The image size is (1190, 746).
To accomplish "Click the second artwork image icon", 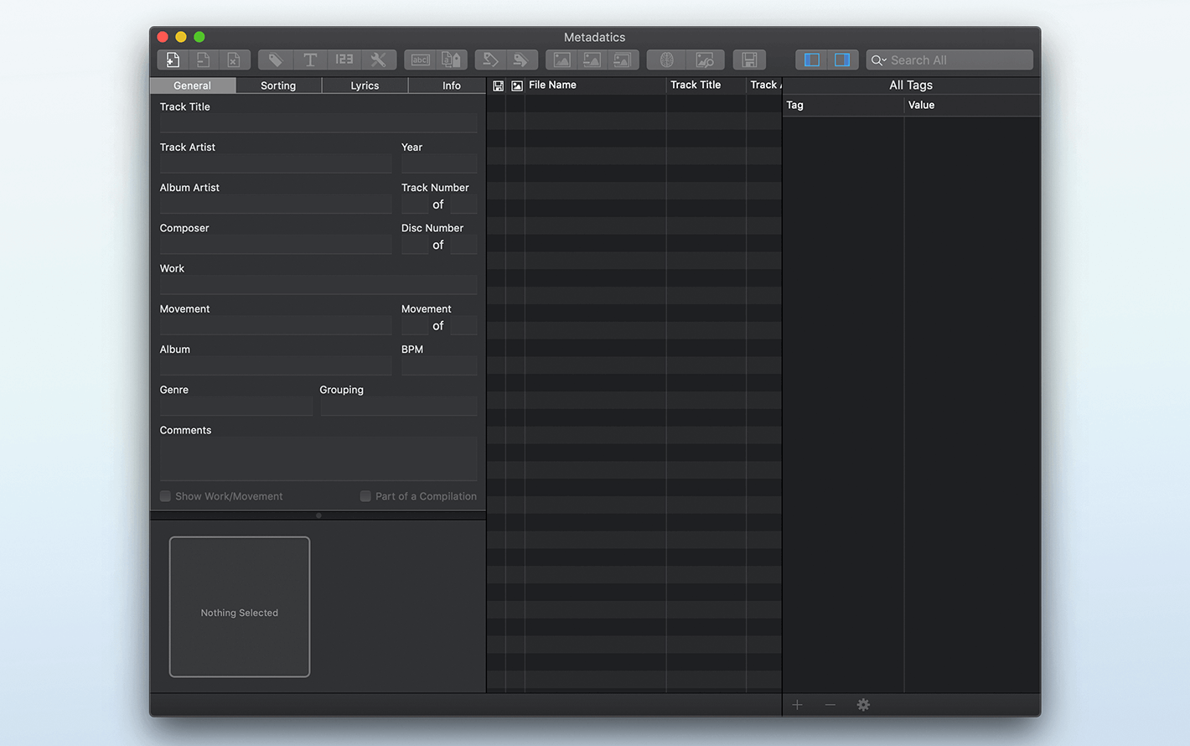I will (592, 60).
